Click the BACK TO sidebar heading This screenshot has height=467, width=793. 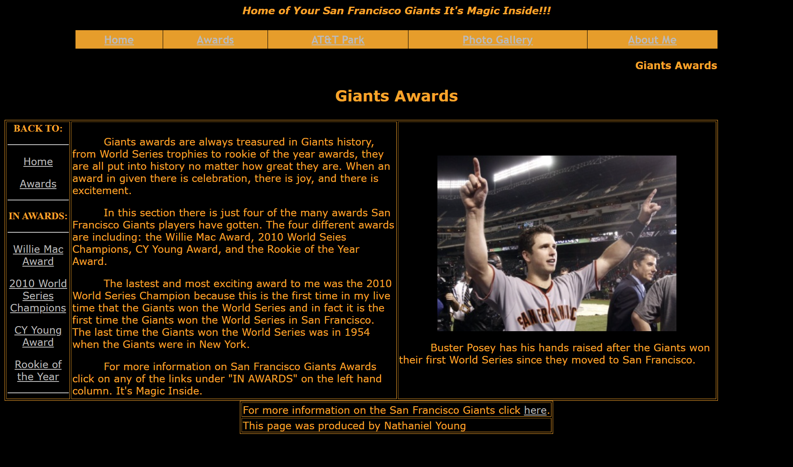(x=38, y=128)
